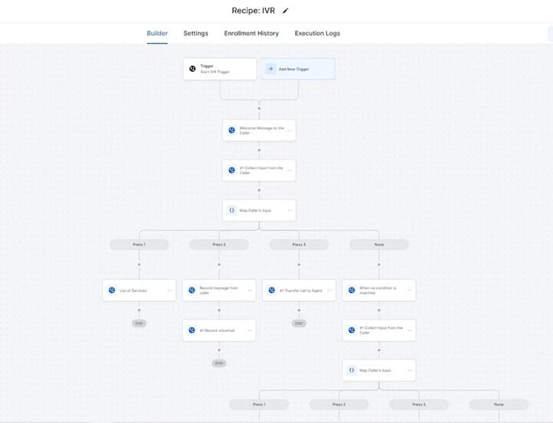Viewport: 553px width, 423px height.
Task: Click the plus icon in Add New Trigger
Action: [271, 69]
